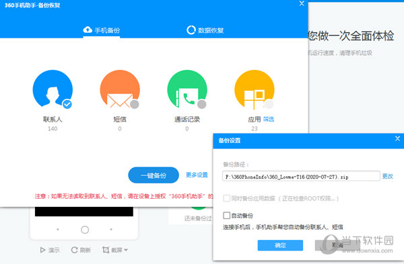
Task: Click the 筛选 filter link
Action: [269, 120]
